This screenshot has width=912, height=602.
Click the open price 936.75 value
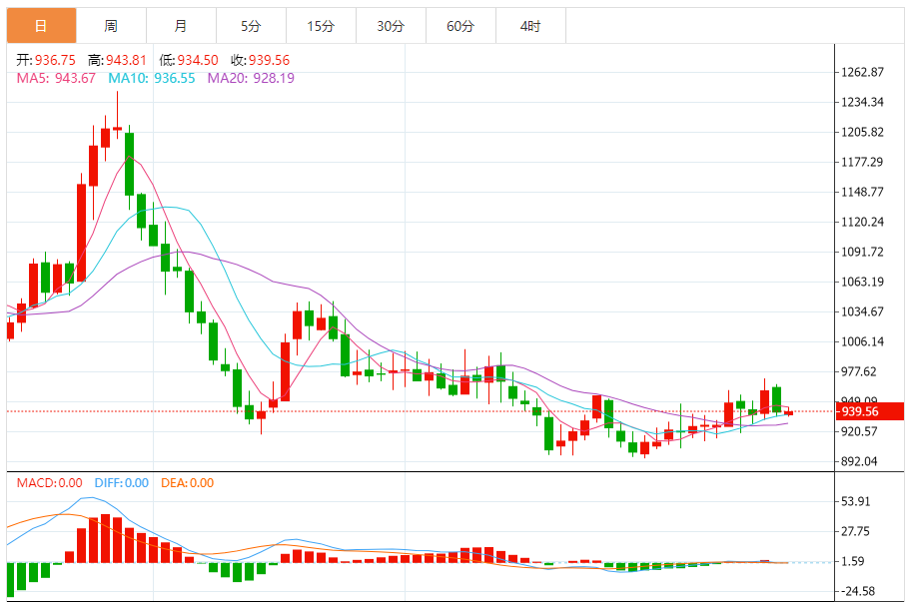(55, 61)
